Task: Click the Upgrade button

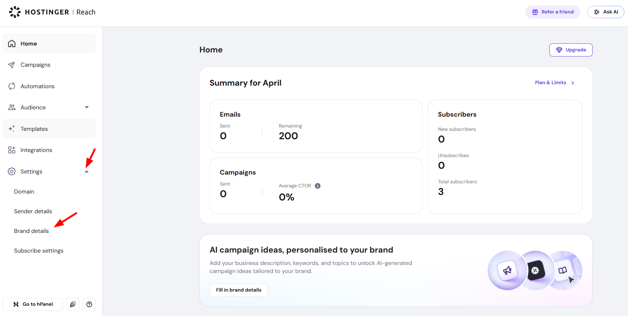Action: tap(570, 50)
